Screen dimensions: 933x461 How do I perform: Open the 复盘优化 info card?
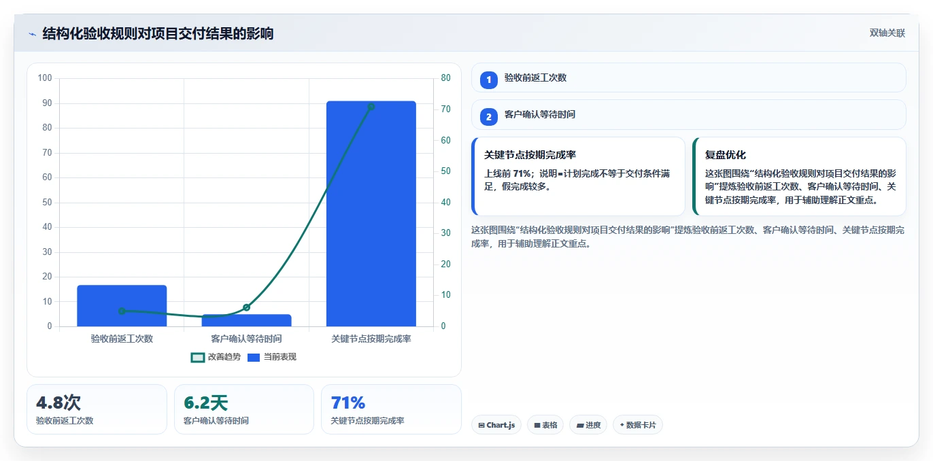click(x=799, y=176)
